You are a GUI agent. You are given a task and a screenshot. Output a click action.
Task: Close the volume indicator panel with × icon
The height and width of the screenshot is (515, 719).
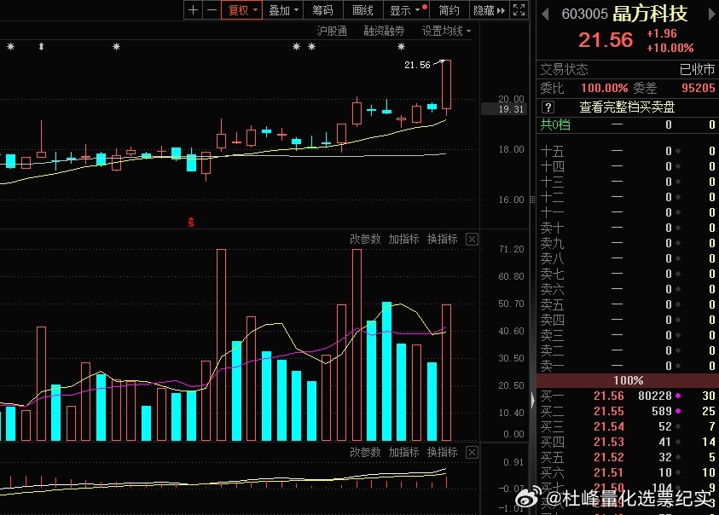(472, 239)
